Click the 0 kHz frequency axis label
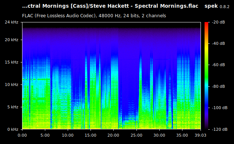Screen dimensions: 234x144 pyautogui.click(x=13, y=129)
